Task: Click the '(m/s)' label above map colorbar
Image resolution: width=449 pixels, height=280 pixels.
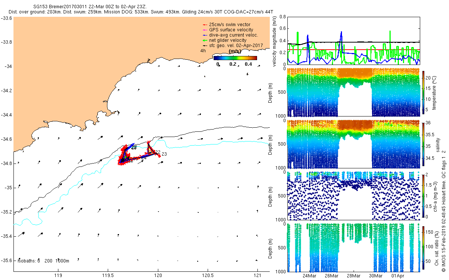Action: (235, 51)
